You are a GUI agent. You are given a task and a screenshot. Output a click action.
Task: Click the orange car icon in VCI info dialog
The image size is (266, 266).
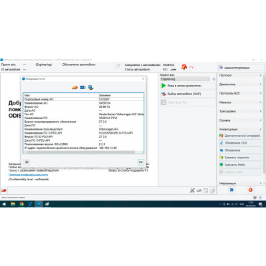point(74,88)
